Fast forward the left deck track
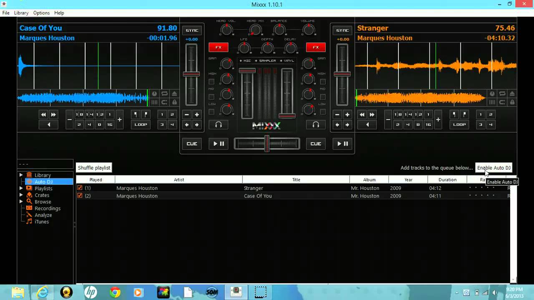Image resolution: width=534 pixels, height=300 pixels. click(x=53, y=115)
